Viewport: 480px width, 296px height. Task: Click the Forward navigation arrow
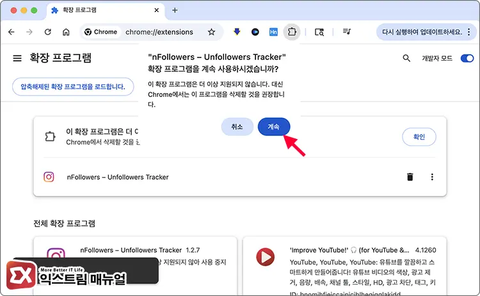29,32
